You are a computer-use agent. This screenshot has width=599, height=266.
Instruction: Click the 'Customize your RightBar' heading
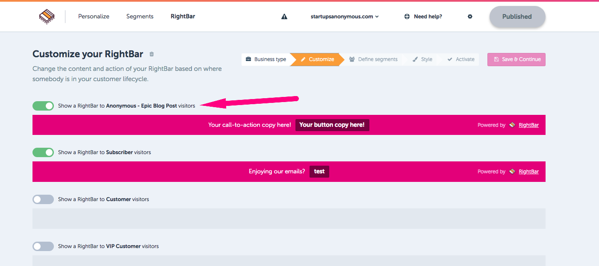point(88,54)
